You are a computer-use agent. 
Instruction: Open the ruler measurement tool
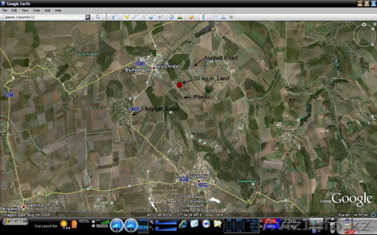(203, 17)
